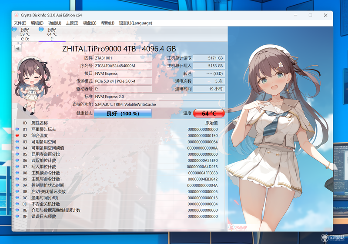Click the standard field NVM Express 2.0
This screenshot has height=244, width=348.
click(x=159, y=97)
